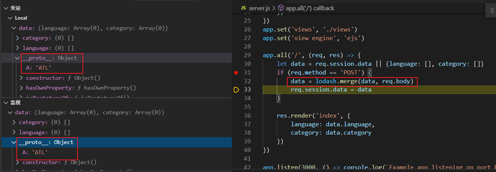Click line number 34 in gutter
The width and height of the screenshot is (496, 172).
pos(247,98)
